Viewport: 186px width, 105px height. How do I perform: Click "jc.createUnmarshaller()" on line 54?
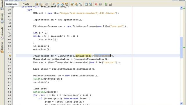(91, 59)
